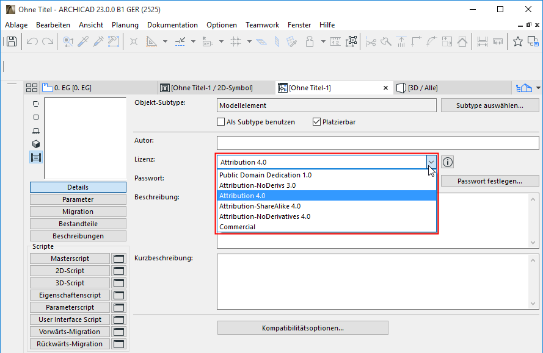Click the Save icon in toolbar
Image resolution: width=543 pixels, height=353 pixels.
point(12,41)
